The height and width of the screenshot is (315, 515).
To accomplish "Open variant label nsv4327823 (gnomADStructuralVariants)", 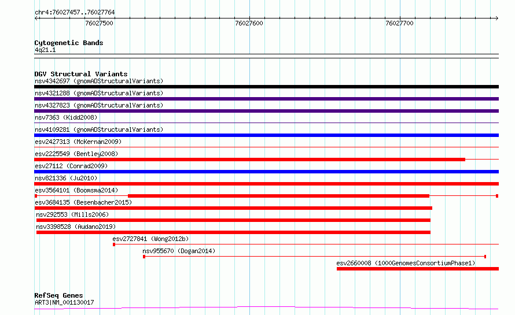I will [99, 105].
